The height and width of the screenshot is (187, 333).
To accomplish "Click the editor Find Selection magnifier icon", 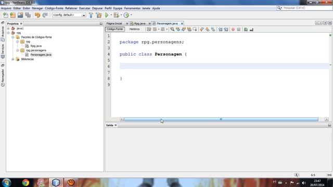I will pos(172,30).
